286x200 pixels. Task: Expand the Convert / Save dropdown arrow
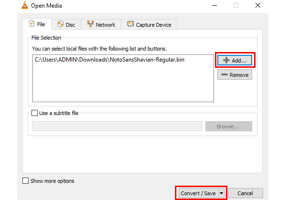point(222,193)
